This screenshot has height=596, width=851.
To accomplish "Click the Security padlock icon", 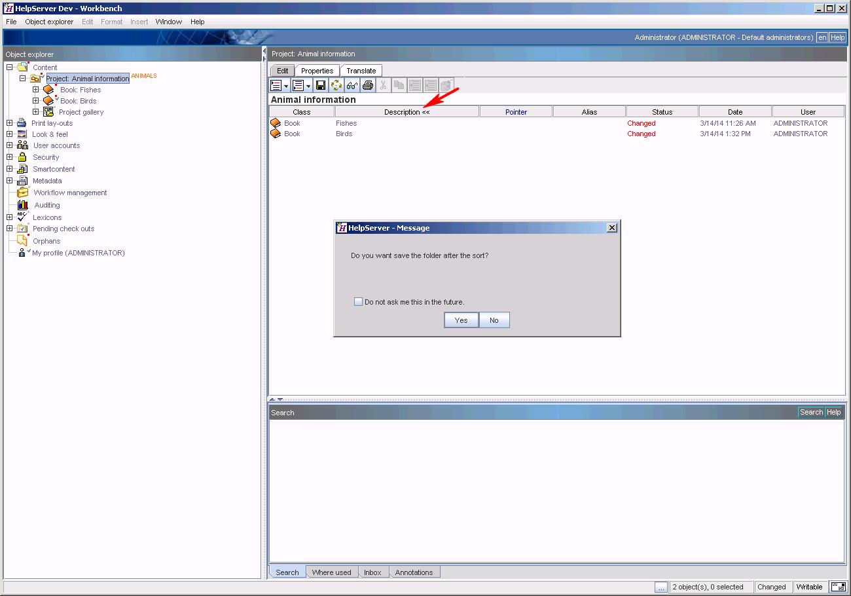I will coord(22,157).
